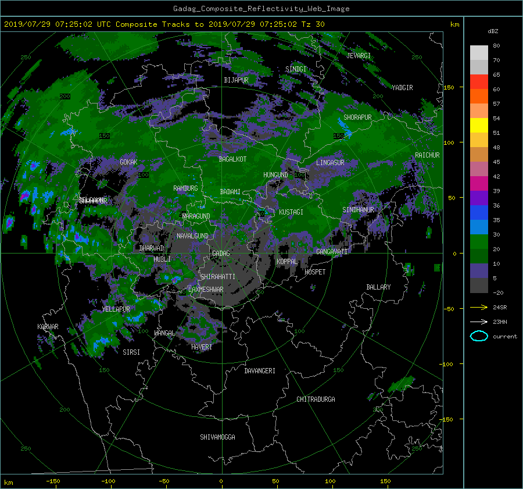The height and width of the screenshot is (489, 523).
Task: Click the 'current' legend text
Action: 504,337
